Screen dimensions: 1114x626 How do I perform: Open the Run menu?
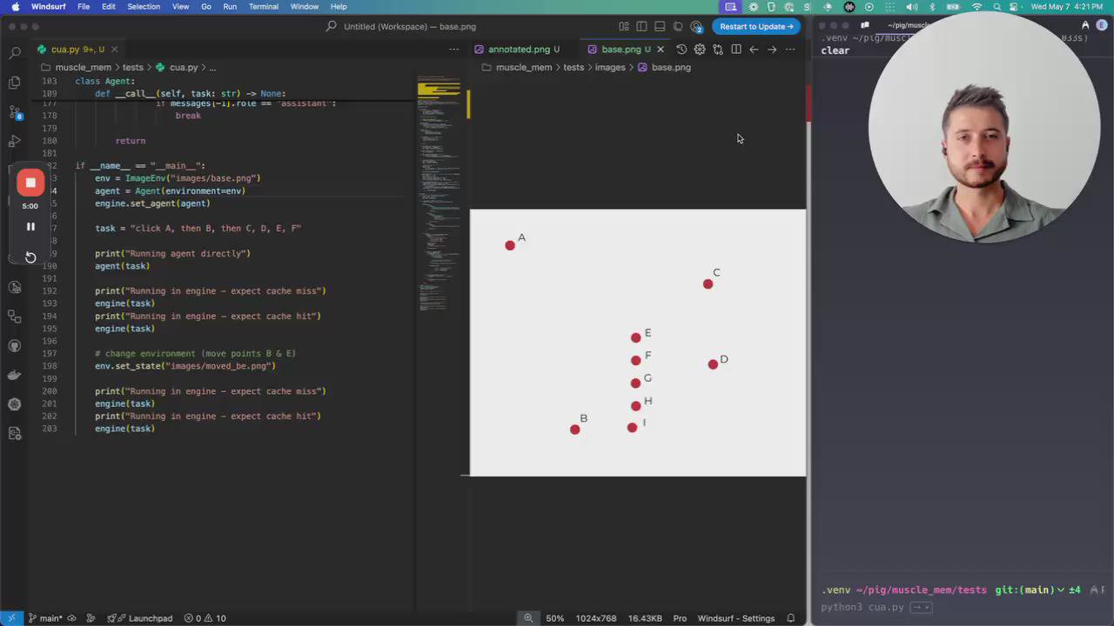click(230, 7)
